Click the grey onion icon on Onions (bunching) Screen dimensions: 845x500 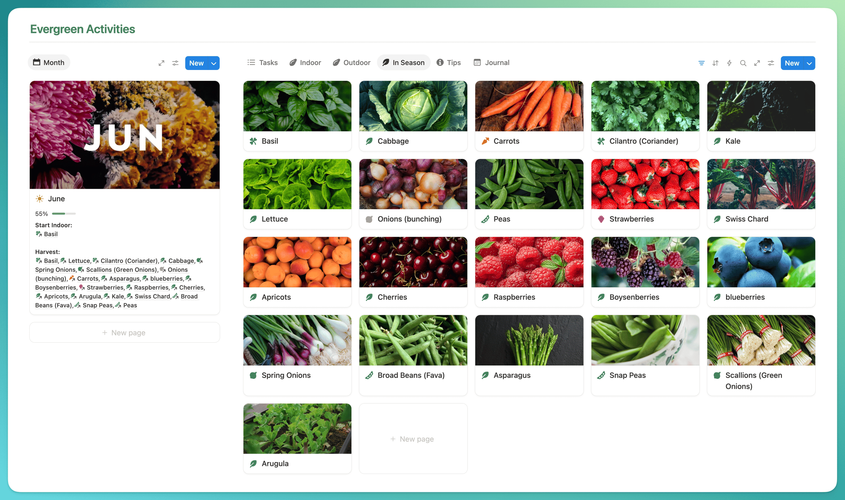pyautogui.click(x=369, y=219)
